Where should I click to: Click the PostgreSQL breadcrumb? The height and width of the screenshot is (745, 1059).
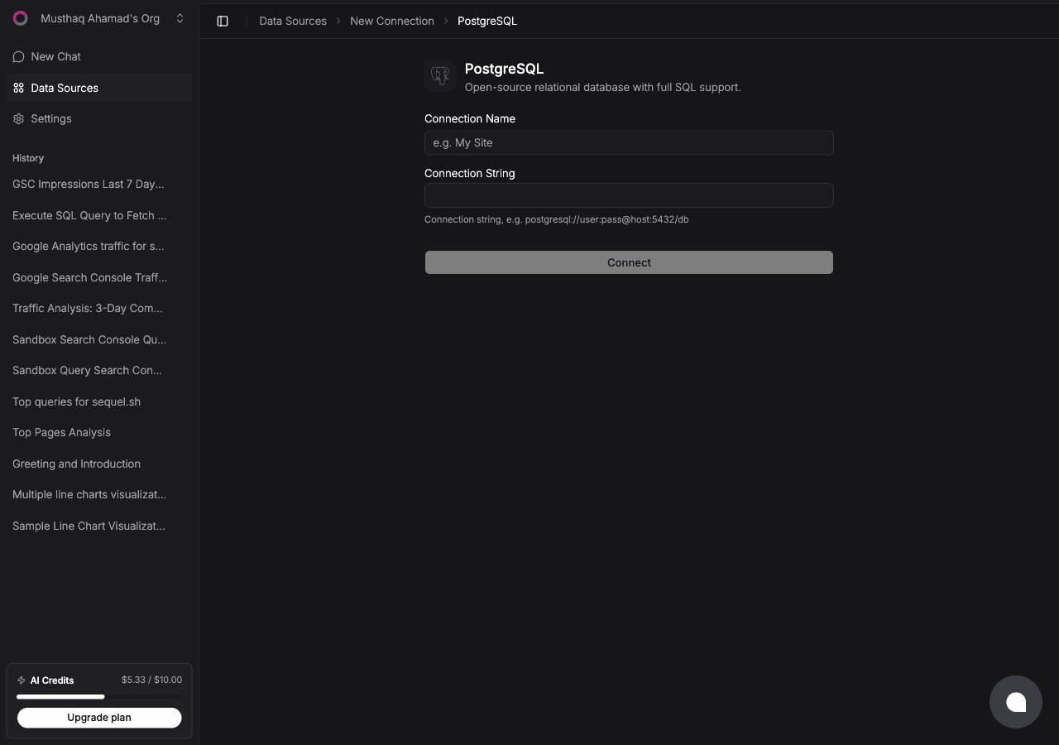coord(487,21)
